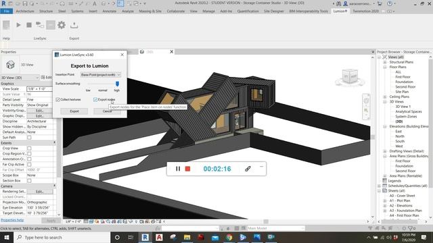Open the Massing & Site ribbon tab
This screenshot has width=433, height=243.
(x=150, y=11)
